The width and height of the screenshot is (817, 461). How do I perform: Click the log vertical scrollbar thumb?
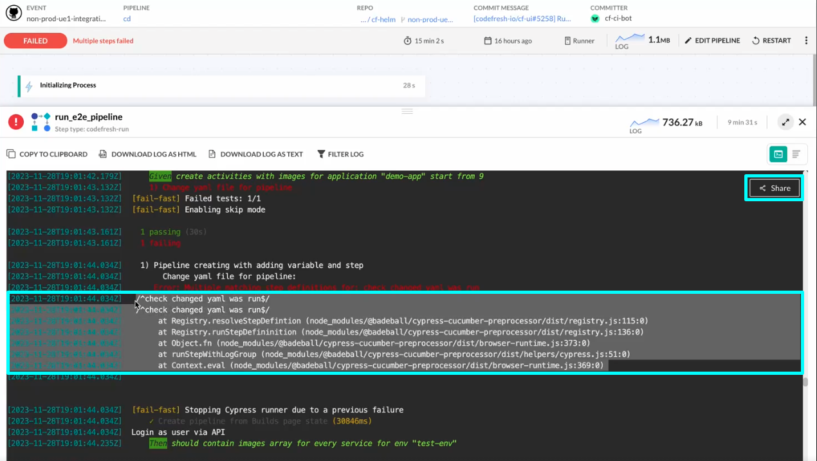(805, 382)
